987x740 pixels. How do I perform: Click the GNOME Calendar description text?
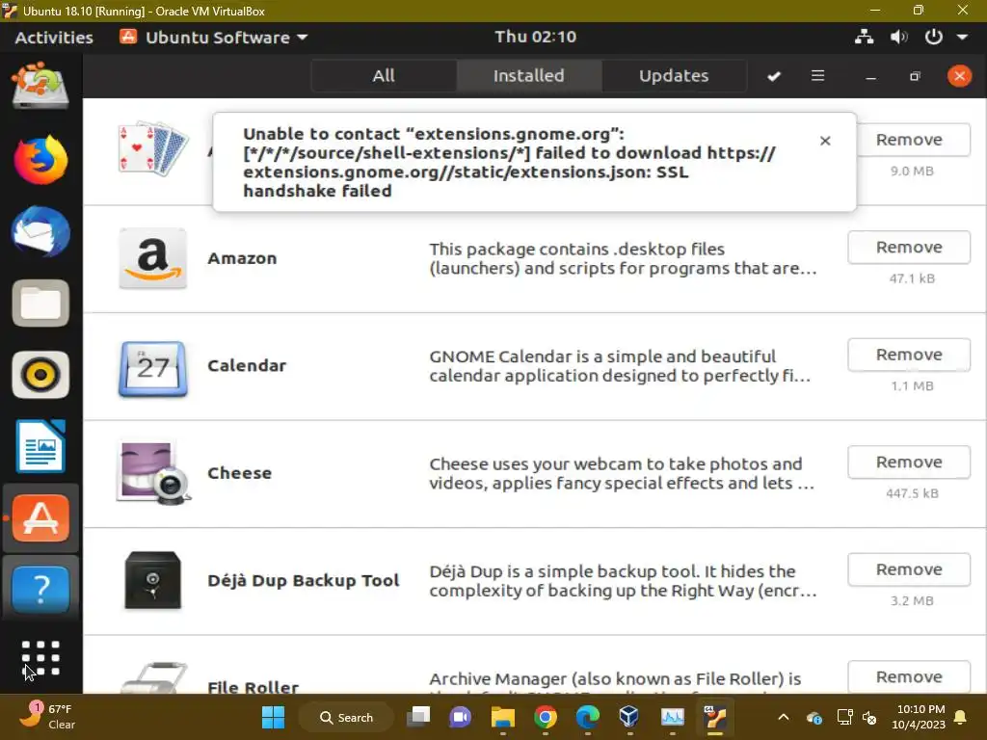[x=620, y=365]
